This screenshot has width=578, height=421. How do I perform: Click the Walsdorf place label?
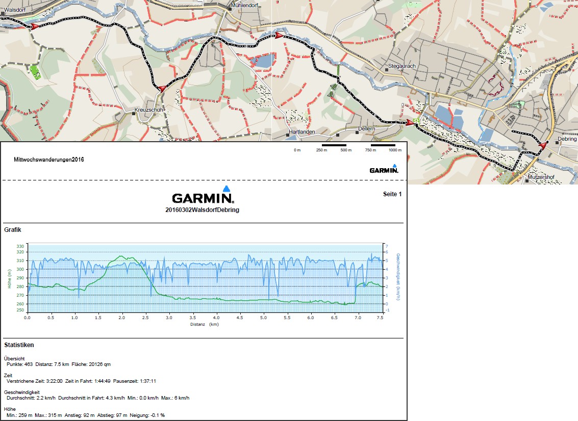point(12,9)
